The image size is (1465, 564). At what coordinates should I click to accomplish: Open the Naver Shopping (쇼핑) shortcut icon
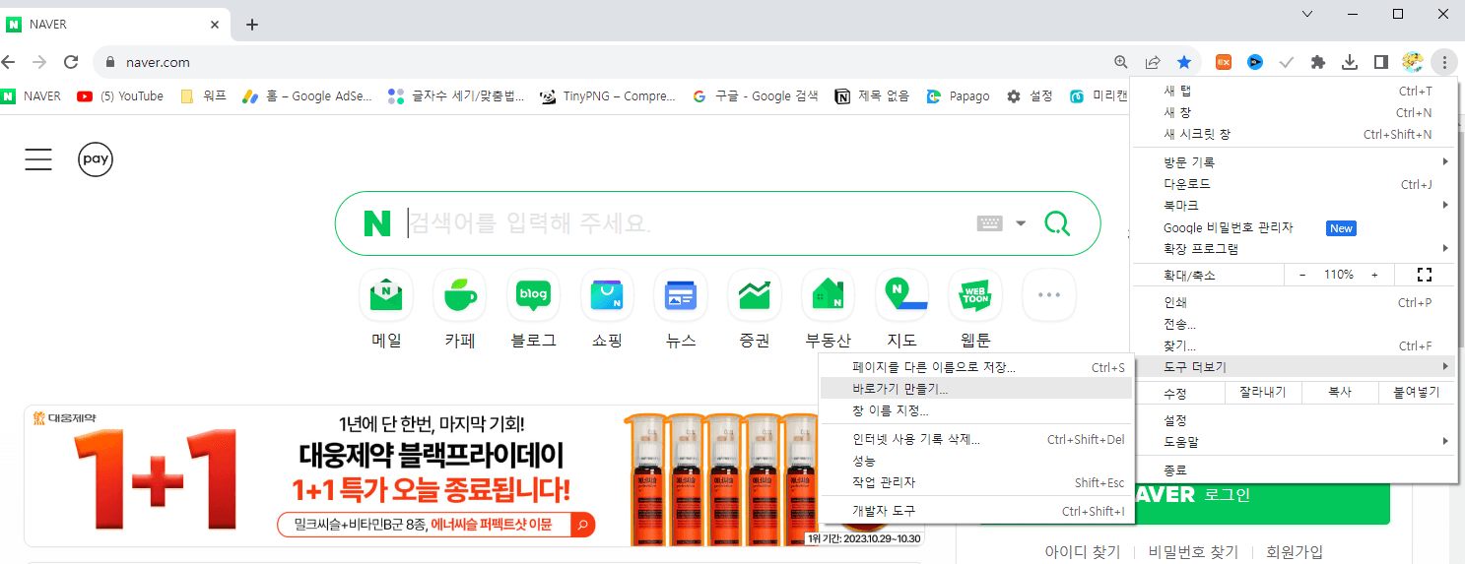click(607, 294)
